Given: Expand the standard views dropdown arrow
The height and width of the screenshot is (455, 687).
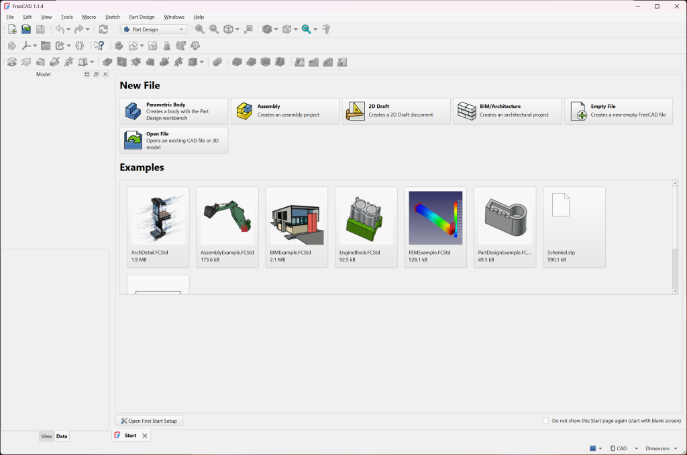Looking at the screenshot, I should (237, 29).
